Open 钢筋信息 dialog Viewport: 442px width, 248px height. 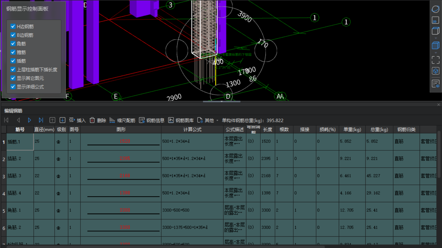point(152,120)
